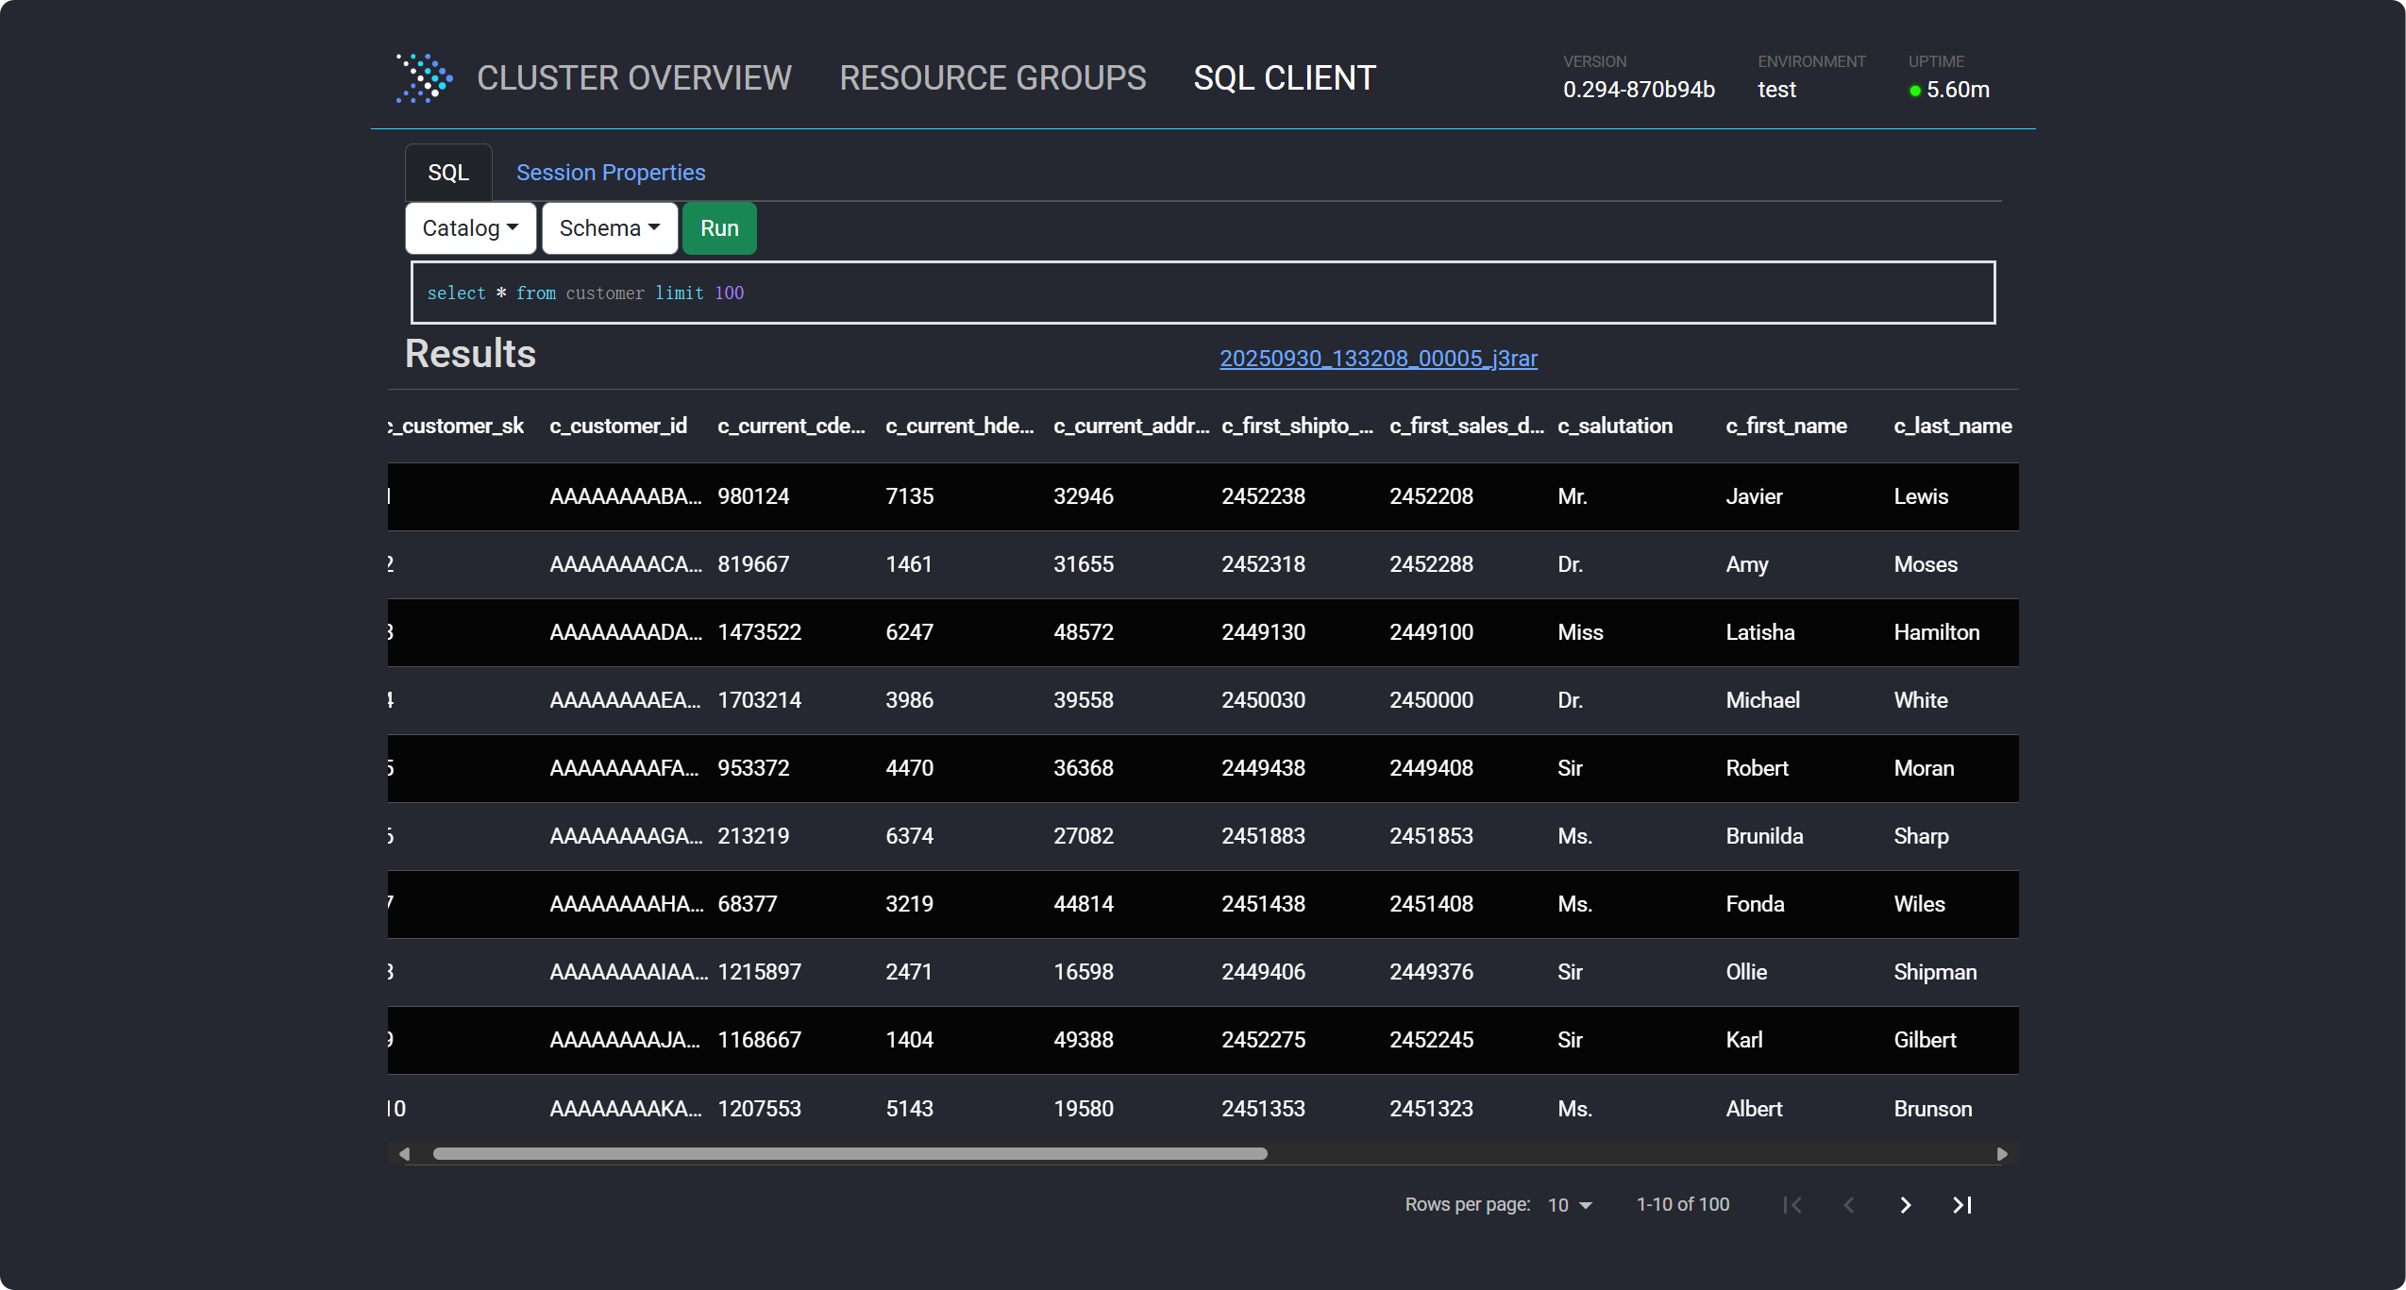The width and height of the screenshot is (2406, 1290).
Task: Click inside the SQL query editor
Action: pos(1203,293)
